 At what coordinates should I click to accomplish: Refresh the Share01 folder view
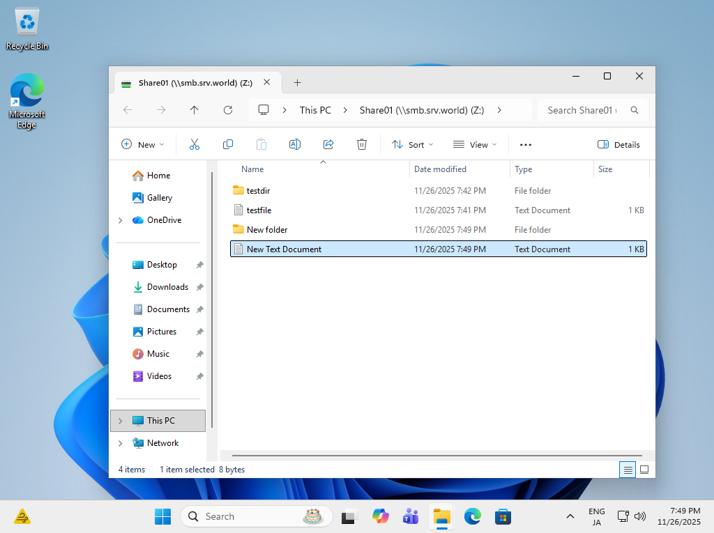tap(228, 109)
